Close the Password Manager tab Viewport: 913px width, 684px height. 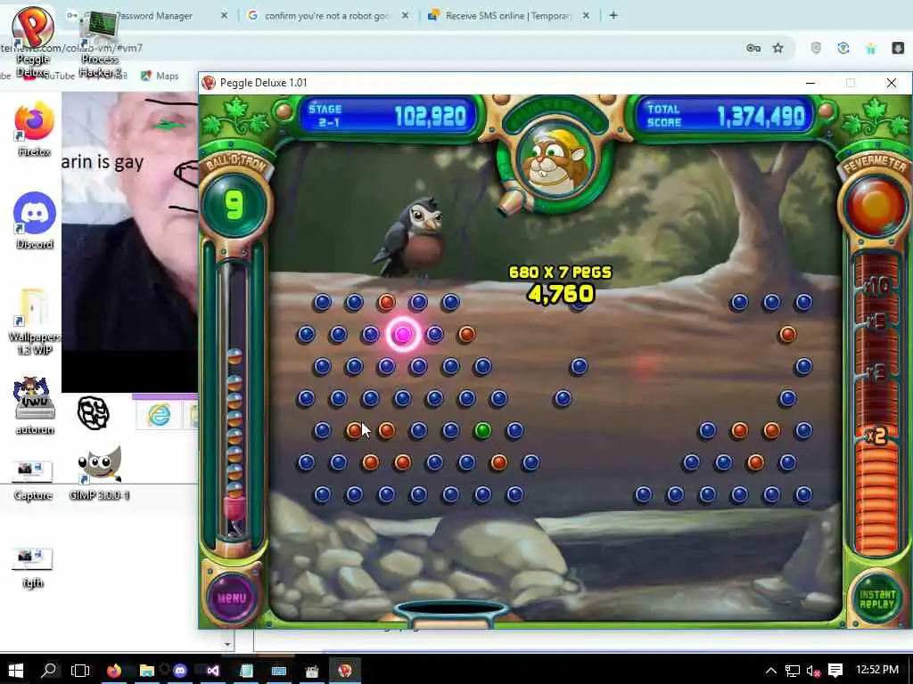click(x=224, y=16)
